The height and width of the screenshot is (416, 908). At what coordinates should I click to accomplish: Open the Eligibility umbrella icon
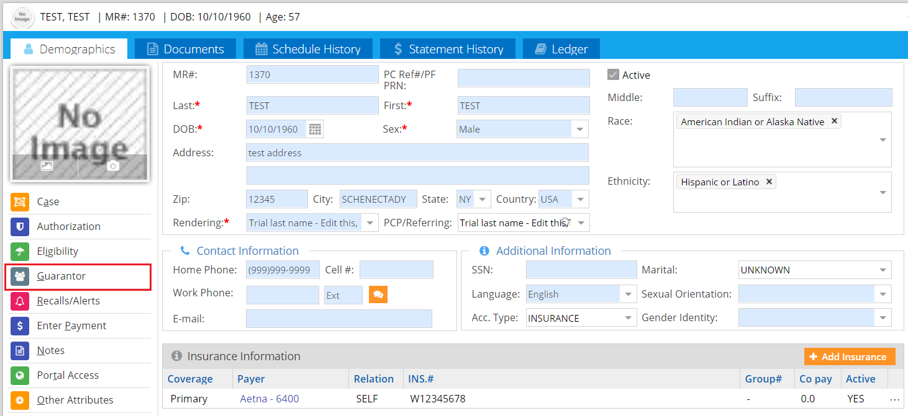point(20,252)
